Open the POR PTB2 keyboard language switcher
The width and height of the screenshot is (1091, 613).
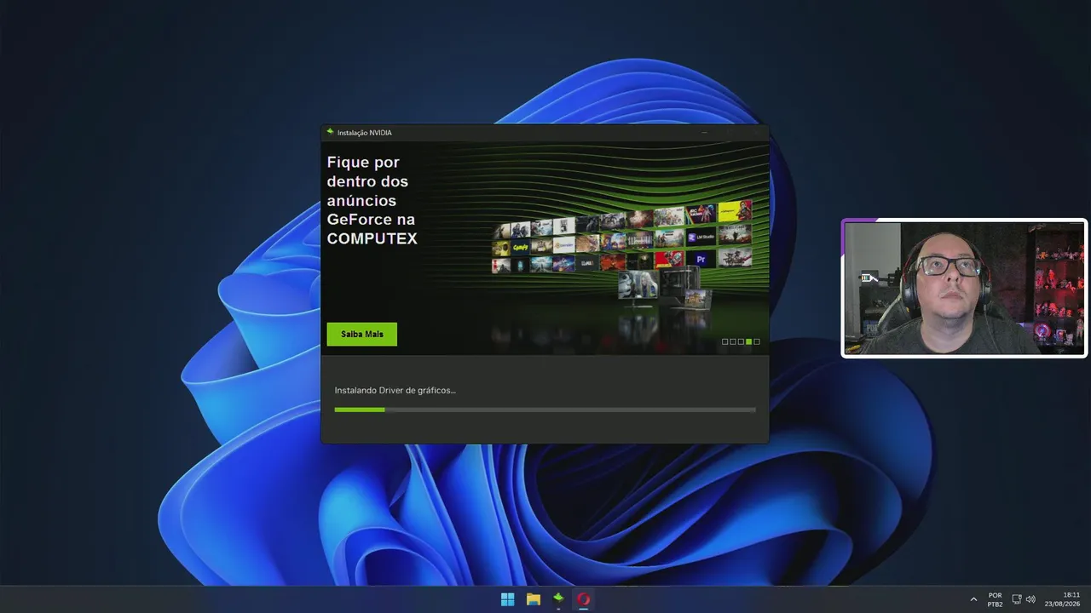click(x=995, y=599)
